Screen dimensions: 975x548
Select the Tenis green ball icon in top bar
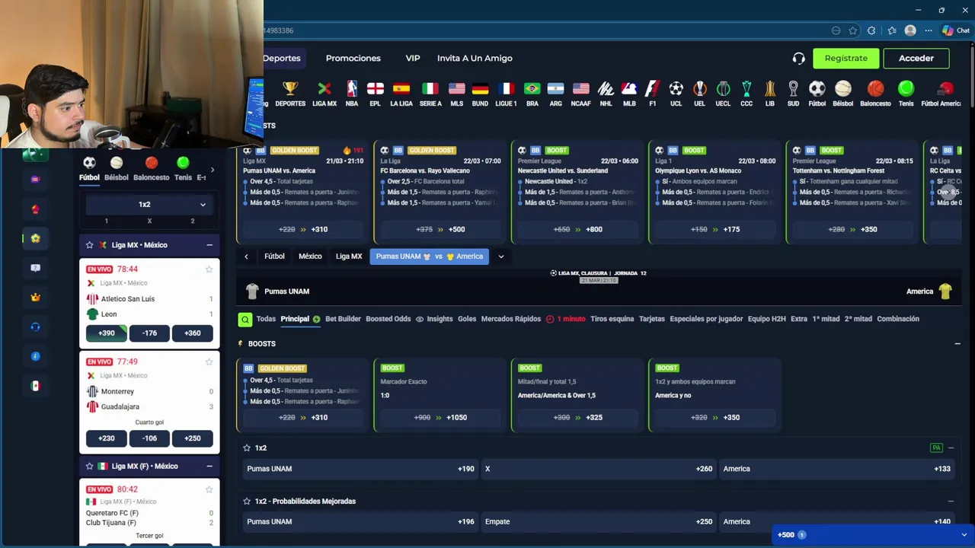coord(906,89)
